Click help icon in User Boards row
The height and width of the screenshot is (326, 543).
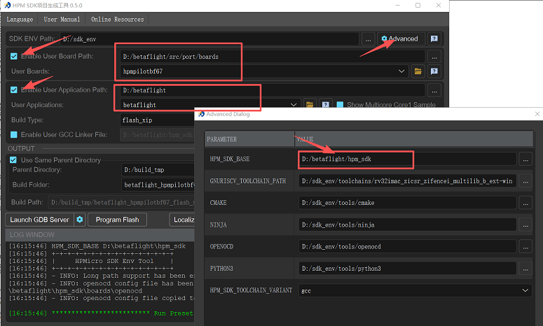click(x=434, y=71)
